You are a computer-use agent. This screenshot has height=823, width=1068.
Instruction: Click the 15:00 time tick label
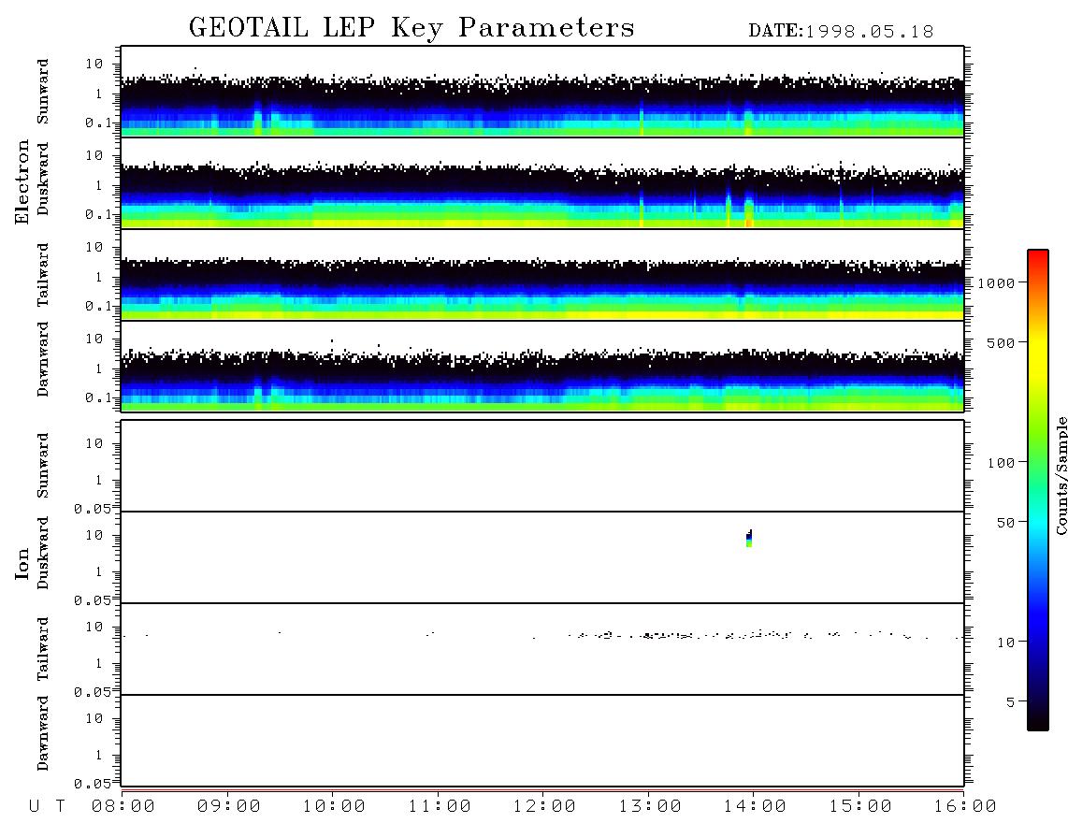click(860, 806)
